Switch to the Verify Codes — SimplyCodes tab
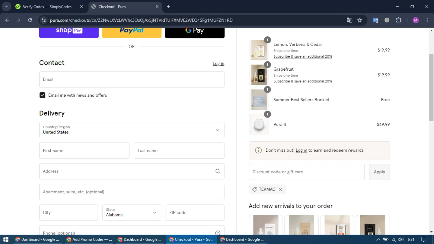This screenshot has width=434, height=244. 47,7
